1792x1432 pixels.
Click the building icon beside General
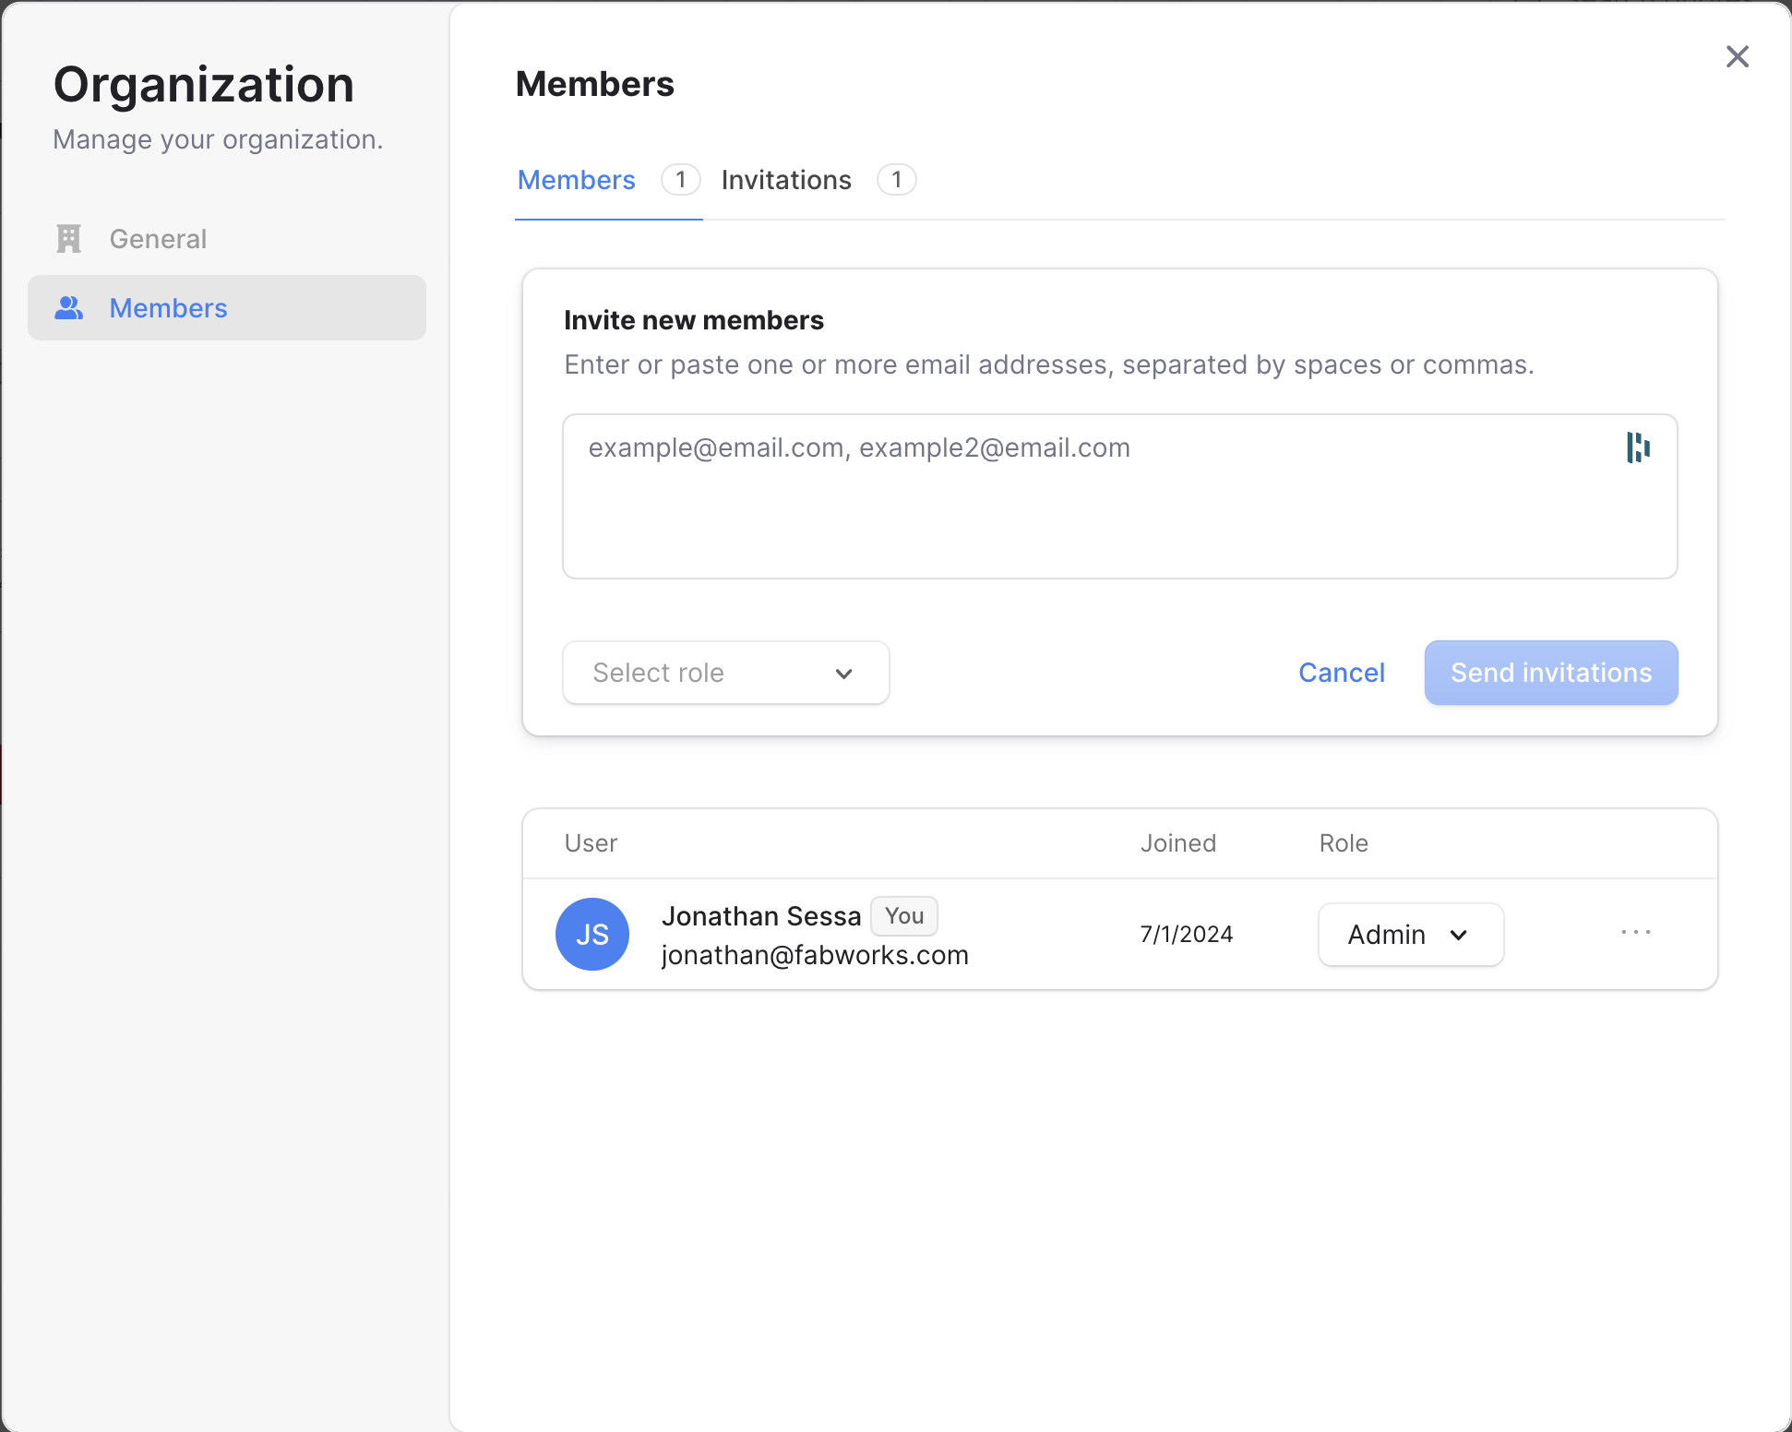point(69,239)
